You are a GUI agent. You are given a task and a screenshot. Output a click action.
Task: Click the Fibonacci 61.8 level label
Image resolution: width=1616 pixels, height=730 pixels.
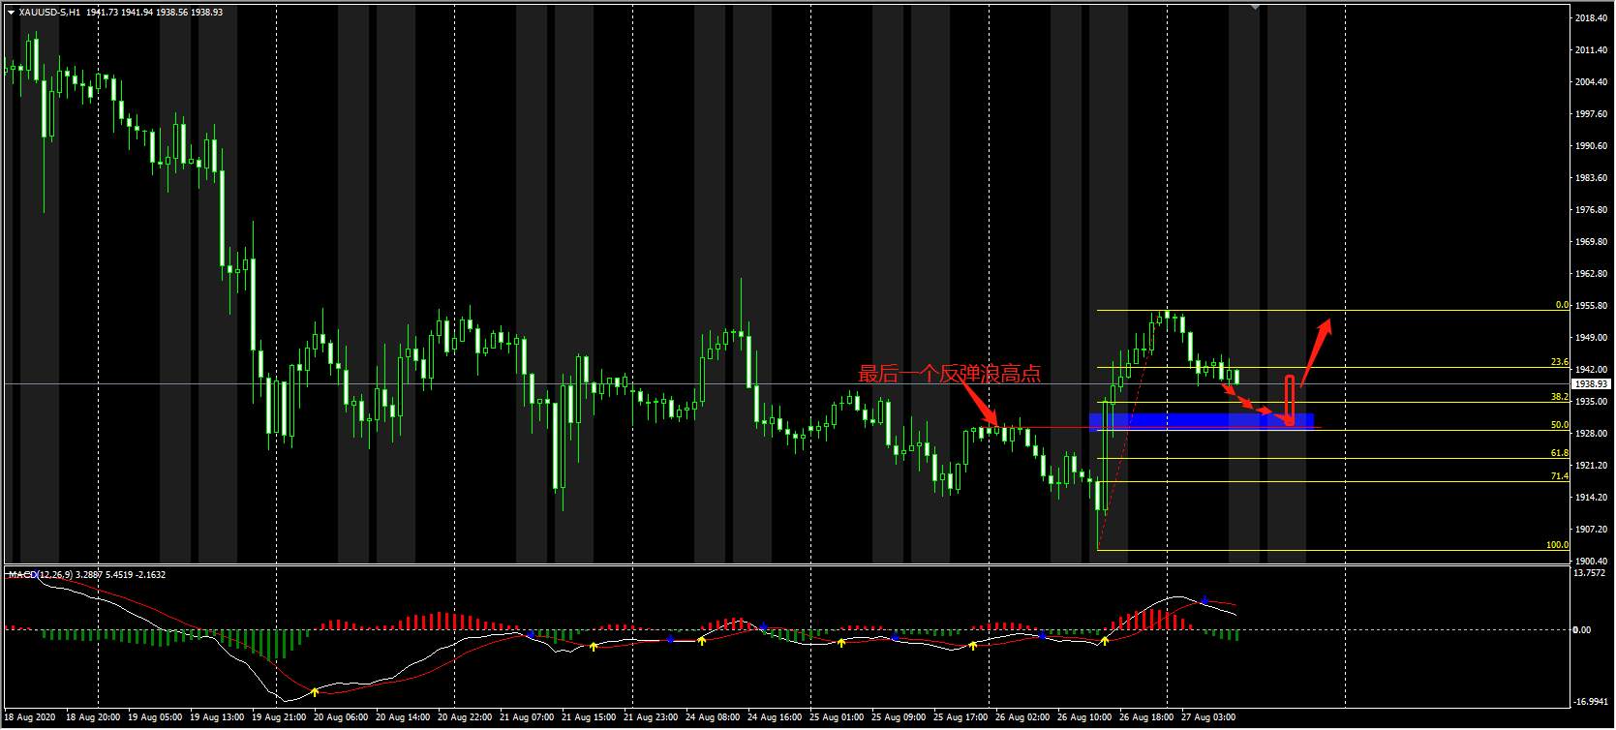pyautogui.click(x=1560, y=453)
